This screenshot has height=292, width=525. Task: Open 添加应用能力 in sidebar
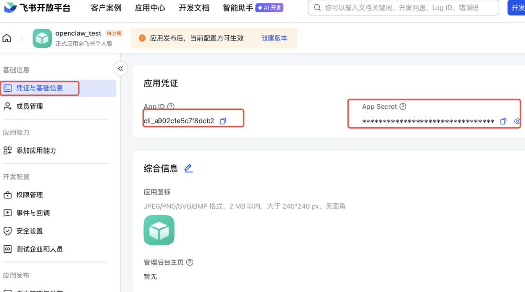[36, 151]
